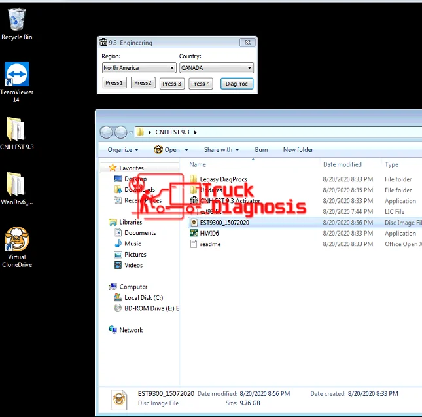The height and width of the screenshot is (417, 422).
Task: Select Local Disk (C:)
Action: (x=144, y=298)
